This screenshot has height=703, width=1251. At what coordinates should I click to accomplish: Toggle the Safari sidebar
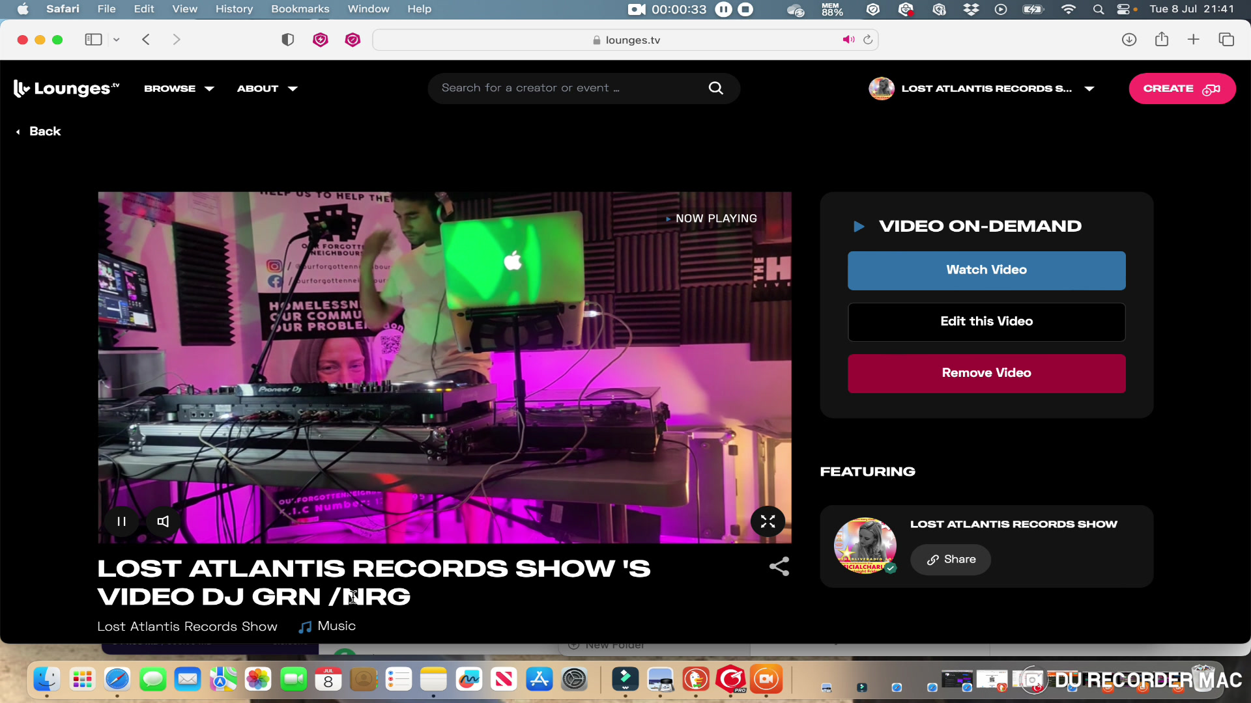click(x=93, y=40)
